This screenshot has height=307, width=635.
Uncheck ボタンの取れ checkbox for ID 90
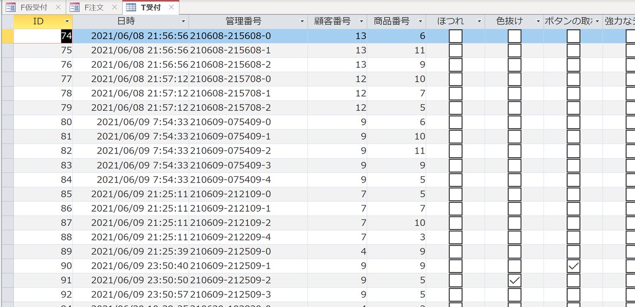[573, 266]
